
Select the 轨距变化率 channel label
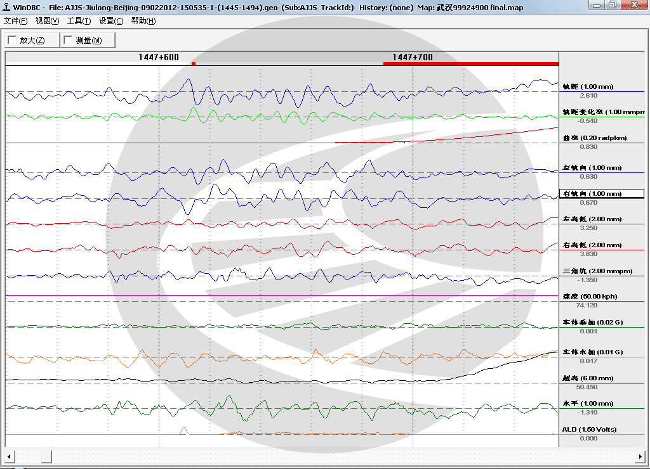tap(604, 112)
